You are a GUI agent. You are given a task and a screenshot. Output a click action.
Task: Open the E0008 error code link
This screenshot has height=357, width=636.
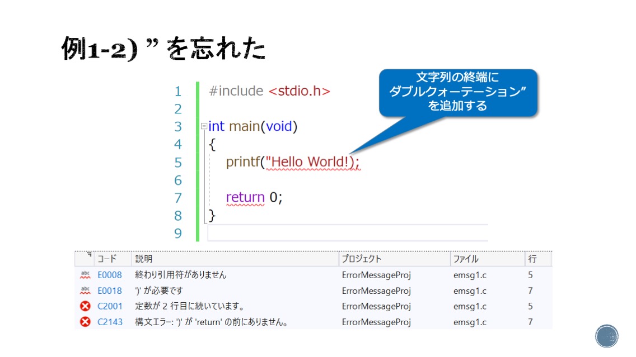[110, 275]
